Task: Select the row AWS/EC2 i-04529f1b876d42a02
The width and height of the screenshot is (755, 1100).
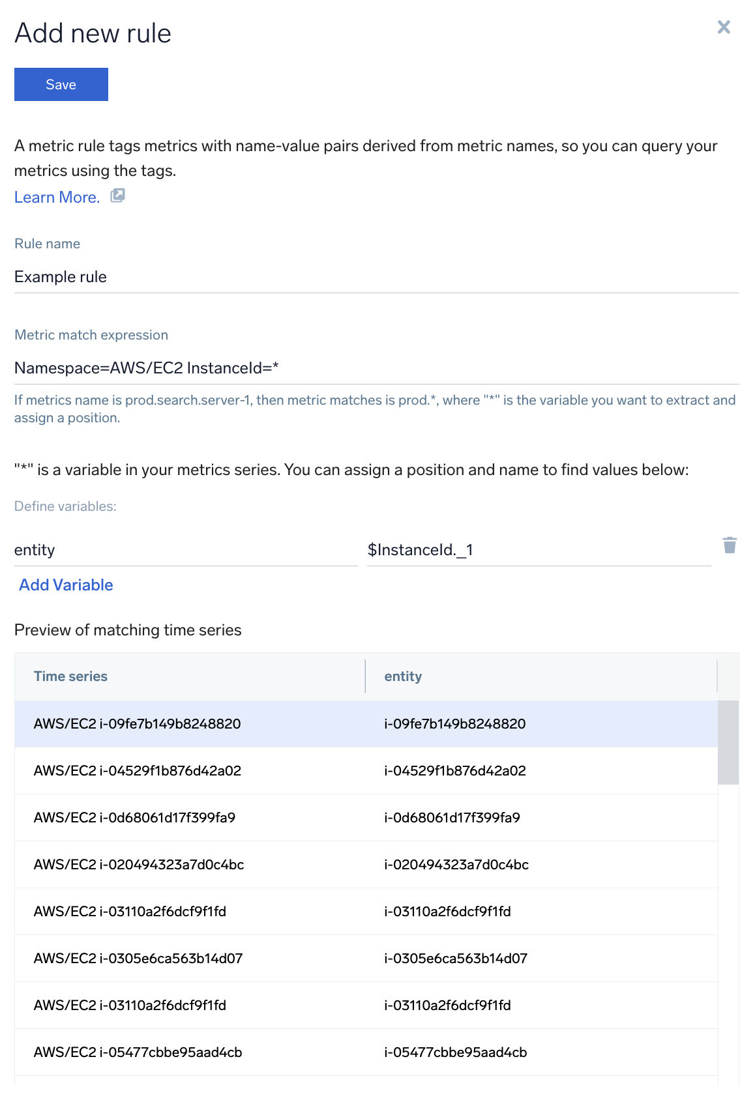Action: click(x=138, y=771)
